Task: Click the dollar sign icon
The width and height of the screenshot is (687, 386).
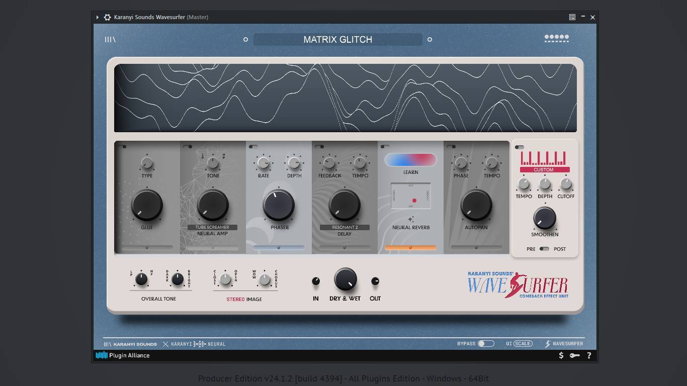Action: point(561,355)
